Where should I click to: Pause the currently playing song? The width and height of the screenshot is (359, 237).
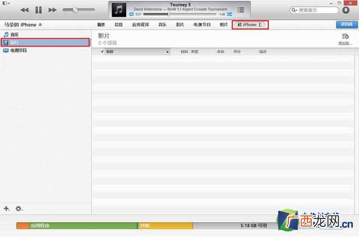coord(39,10)
